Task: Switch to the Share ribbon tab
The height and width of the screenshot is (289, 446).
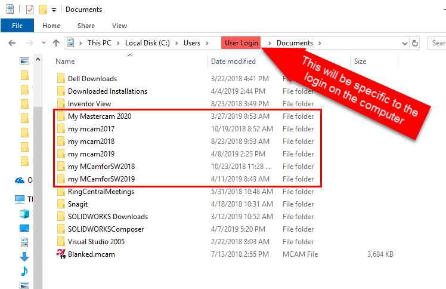Action: click(86, 26)
